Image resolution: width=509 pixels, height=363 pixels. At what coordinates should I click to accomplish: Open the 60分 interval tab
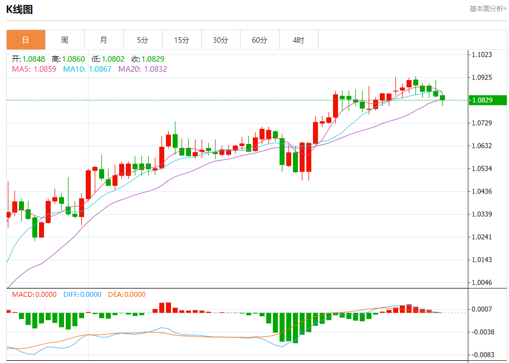point(260,40)
